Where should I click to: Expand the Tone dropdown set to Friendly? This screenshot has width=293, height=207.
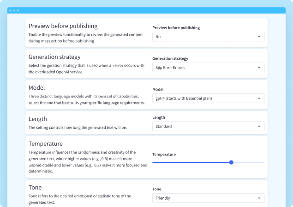click(208, 198)
